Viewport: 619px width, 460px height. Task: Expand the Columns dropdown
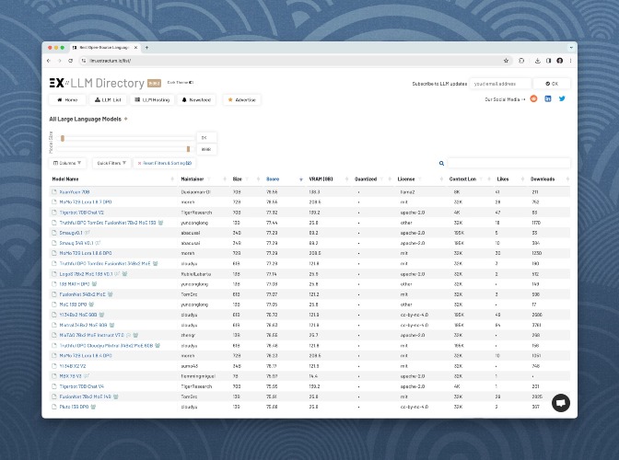[x=67, y=163]
